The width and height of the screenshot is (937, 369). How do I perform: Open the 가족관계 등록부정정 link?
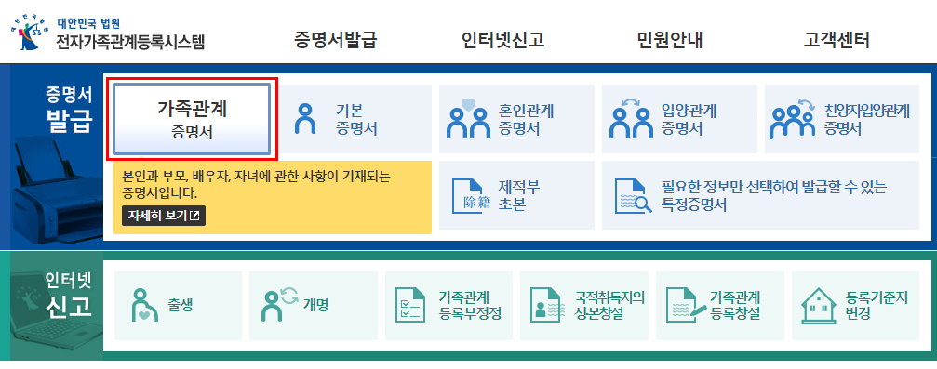coord(469,305)
